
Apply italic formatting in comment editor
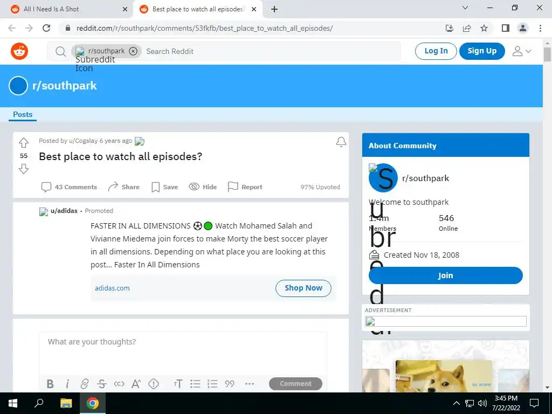pyautogui.click(x=67, y=384)
